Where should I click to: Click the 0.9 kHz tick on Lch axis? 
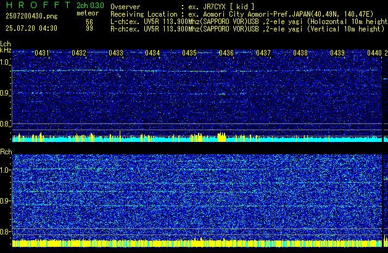tap(5, 93)
